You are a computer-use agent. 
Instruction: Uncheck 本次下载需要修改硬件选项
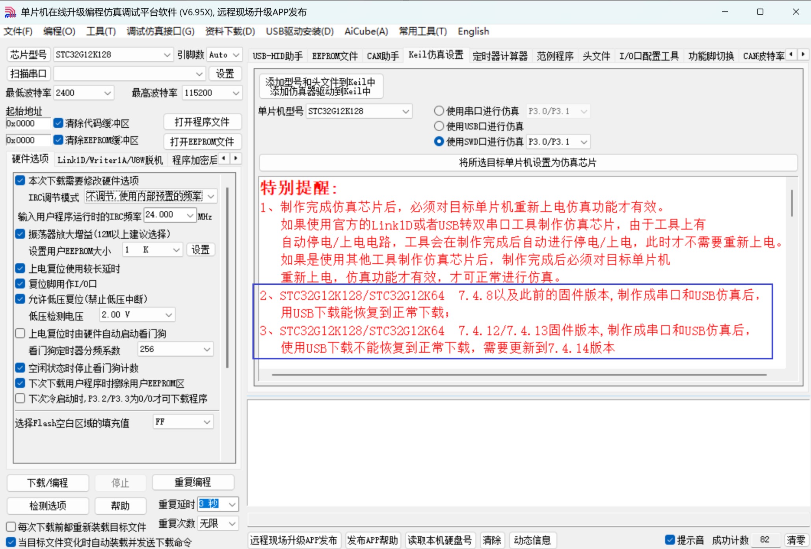20,181
